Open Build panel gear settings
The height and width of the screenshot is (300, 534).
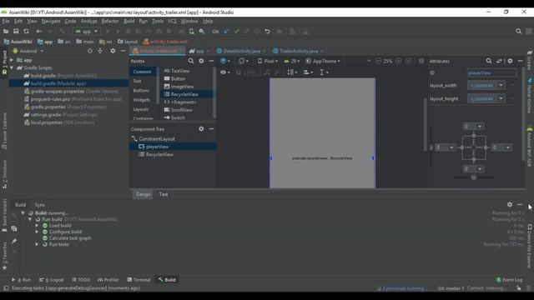pyautogui.click(x=510, y=204)
